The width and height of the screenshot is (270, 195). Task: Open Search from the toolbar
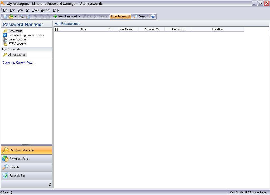click(141, 16)
